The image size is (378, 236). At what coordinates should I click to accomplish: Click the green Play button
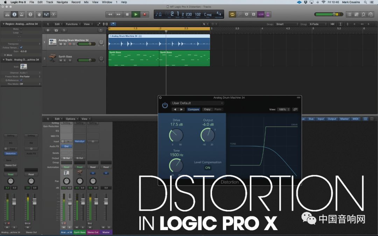click(136, 14)
